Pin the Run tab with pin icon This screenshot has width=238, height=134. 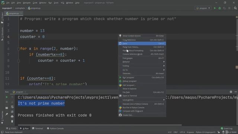[7, 114]
